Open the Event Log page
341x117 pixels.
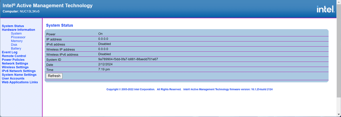10,52
